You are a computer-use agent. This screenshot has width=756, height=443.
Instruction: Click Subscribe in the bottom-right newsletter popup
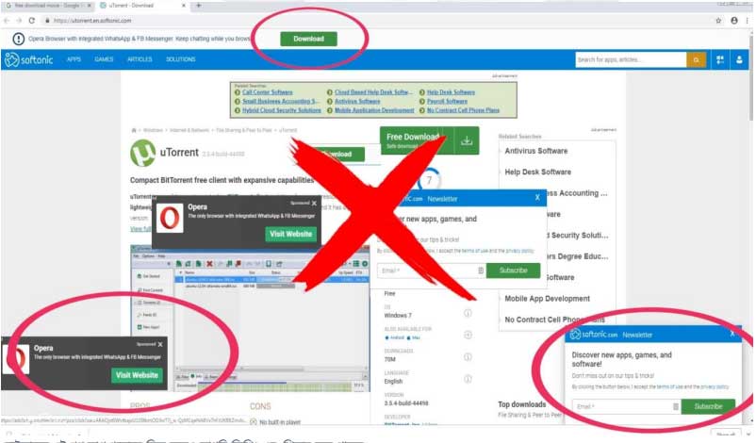point(707,406)
